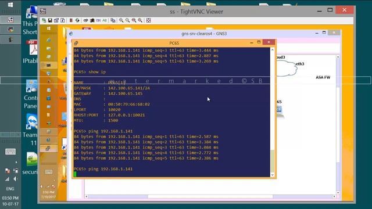This screenshot has height=209, width=372.
Task: Open TightVNC Connection options icon
Action: [56, 20]
